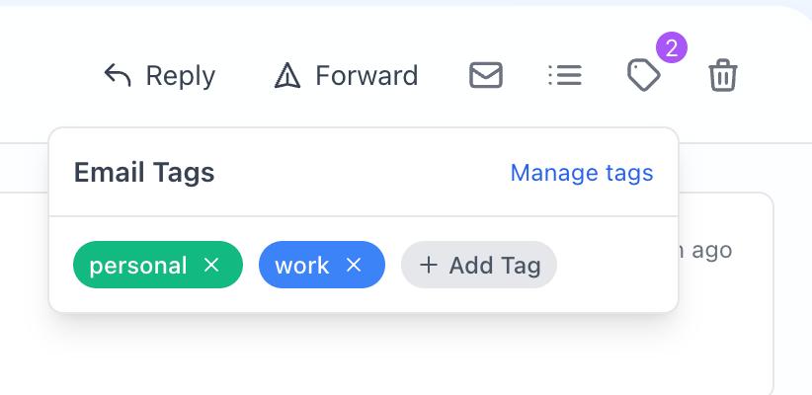Click the Forward text label

[x=366, y=76]
